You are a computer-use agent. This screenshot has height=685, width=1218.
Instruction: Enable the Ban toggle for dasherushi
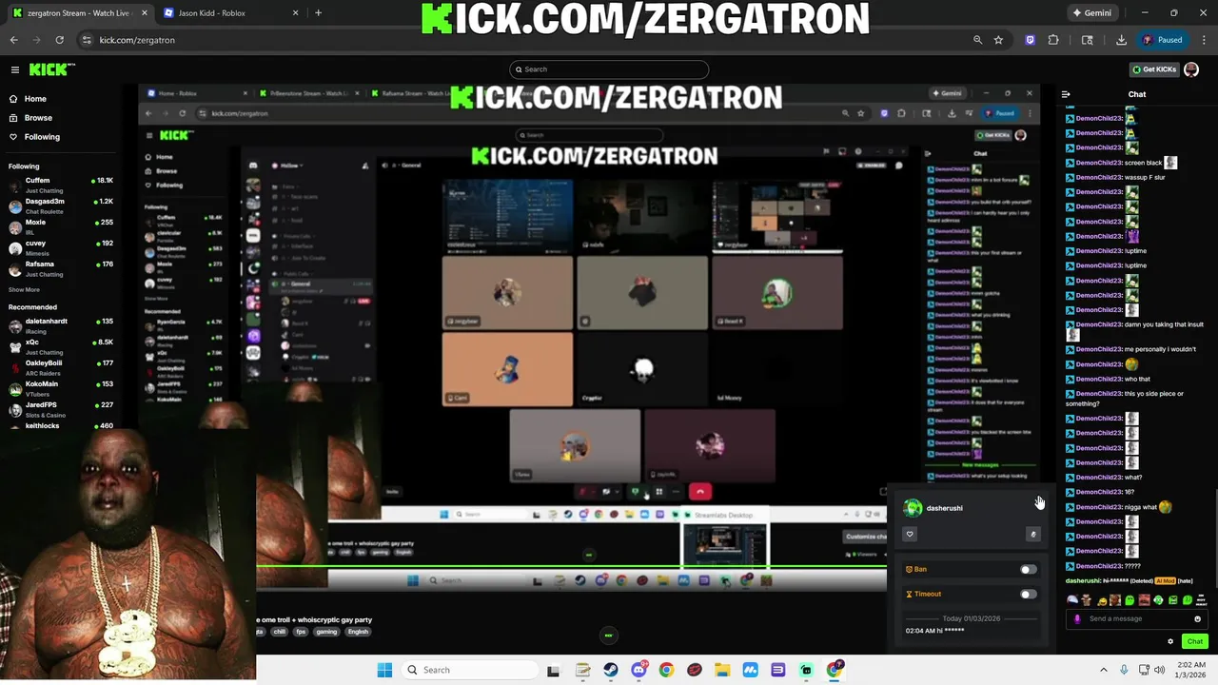coord(1028,570)
